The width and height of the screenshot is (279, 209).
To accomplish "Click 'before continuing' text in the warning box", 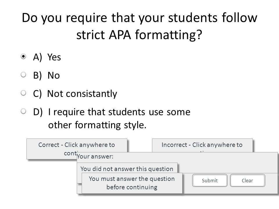I will (x=132, y=187).
